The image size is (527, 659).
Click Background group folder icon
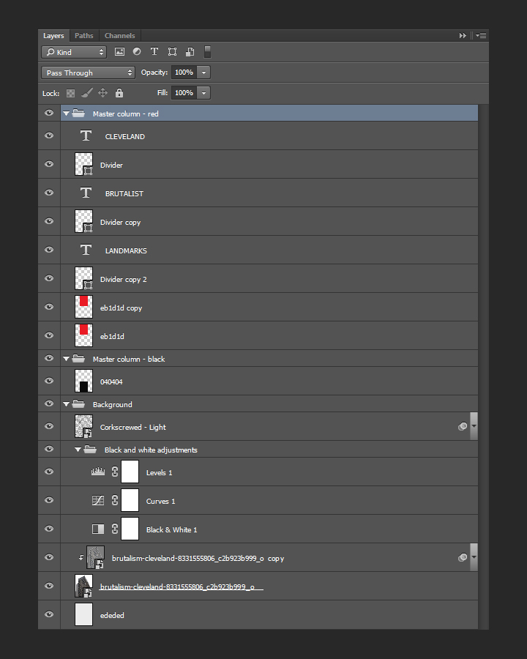coord(78,404)
